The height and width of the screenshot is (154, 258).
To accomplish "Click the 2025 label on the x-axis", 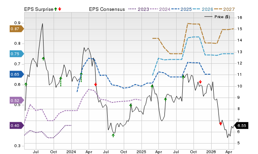I will point(141,152).
